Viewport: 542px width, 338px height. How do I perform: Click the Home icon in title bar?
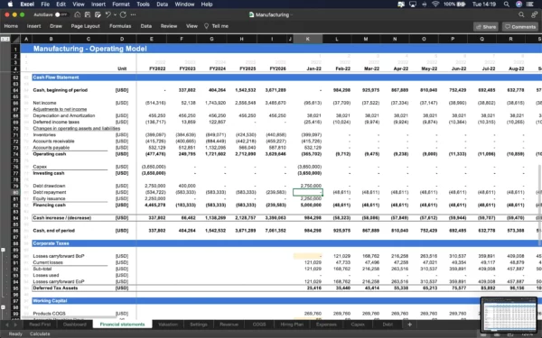[78, 14]
